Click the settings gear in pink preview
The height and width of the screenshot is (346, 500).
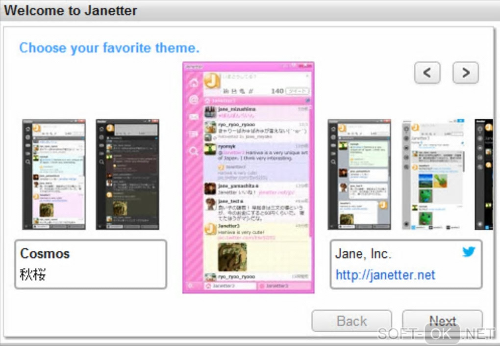tap(190, 286)
